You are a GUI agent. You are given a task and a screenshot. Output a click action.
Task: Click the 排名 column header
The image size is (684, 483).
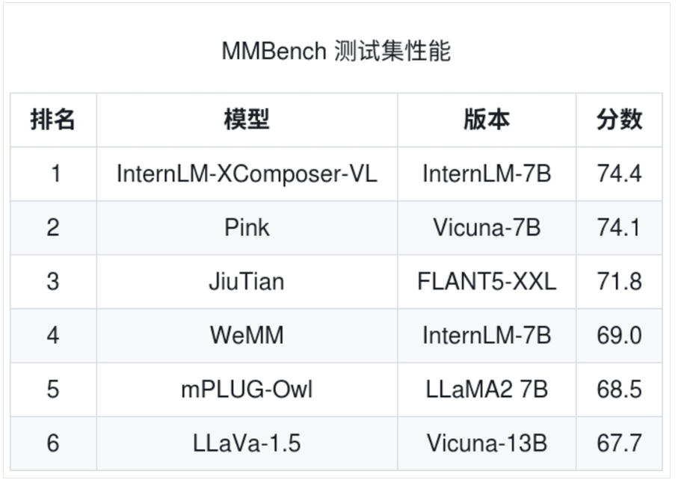click(x=52, y=120)
